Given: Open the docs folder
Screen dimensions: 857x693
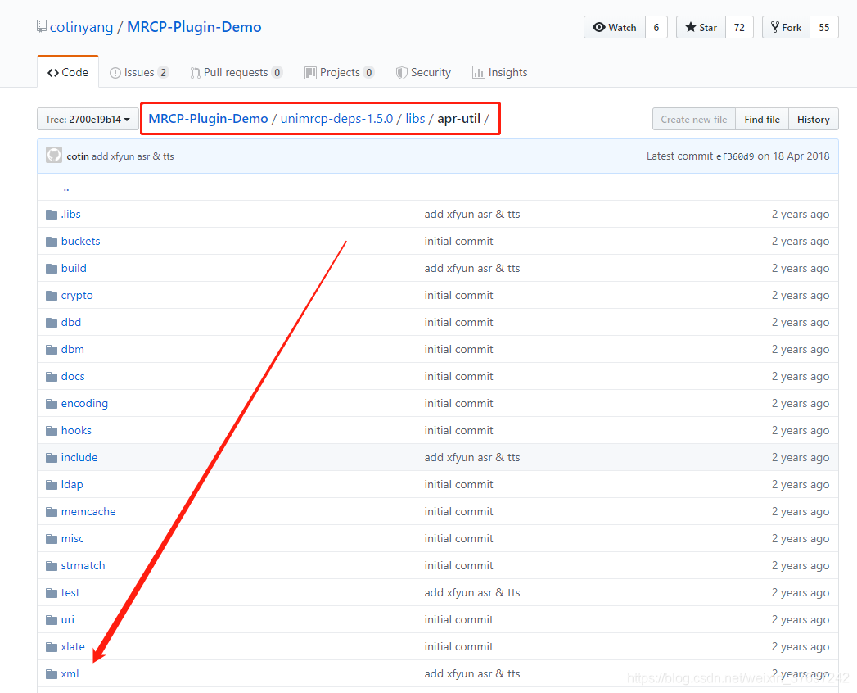Looking at the screenshot, I should click(73, 376).
